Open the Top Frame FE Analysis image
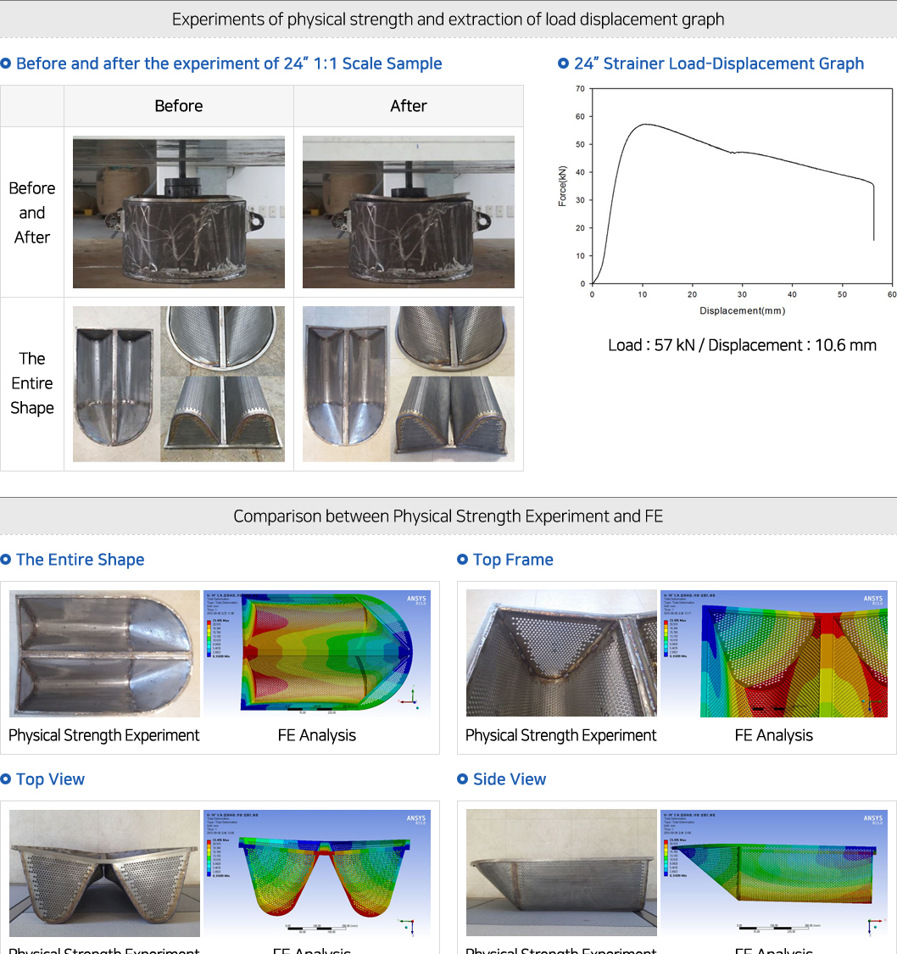This screenshot has width=897, height=954. [773, 654]
